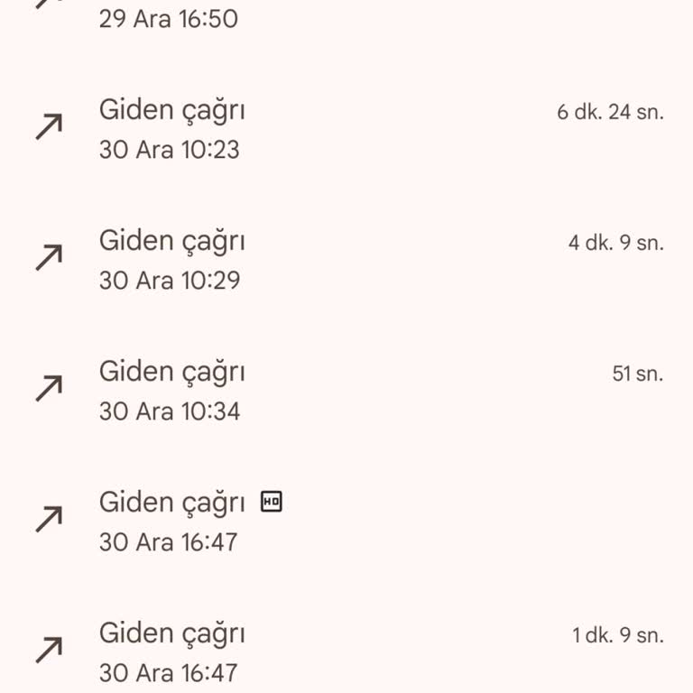Viewport: 693px width, 693px height.
Task: Click outgoing arrow icon for 30 Ara 10:29 call
Action: (x=49, y=258)
